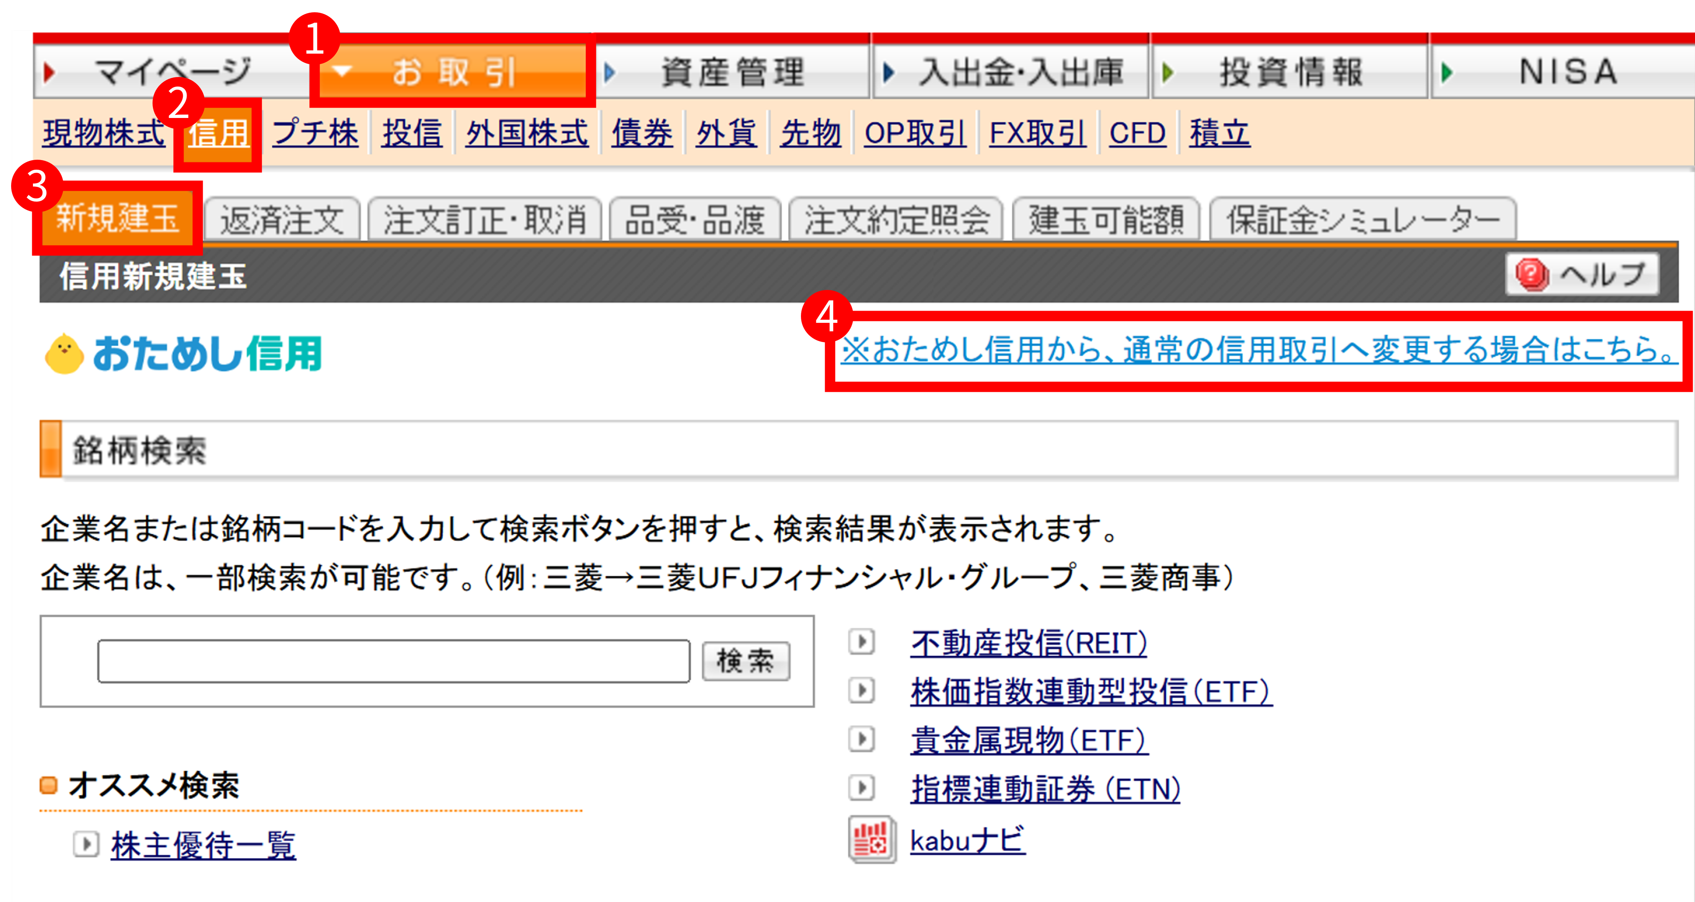Open the 外国株式 link
1695x902 pixels.
tap(527, 133)
